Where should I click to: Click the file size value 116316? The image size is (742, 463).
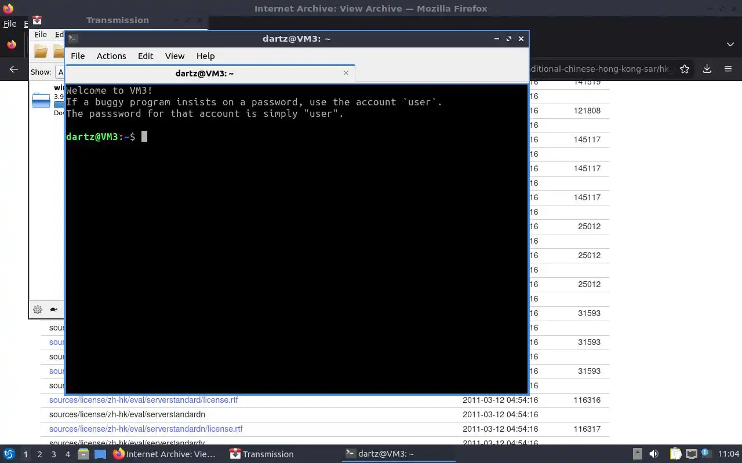[587, 400]
